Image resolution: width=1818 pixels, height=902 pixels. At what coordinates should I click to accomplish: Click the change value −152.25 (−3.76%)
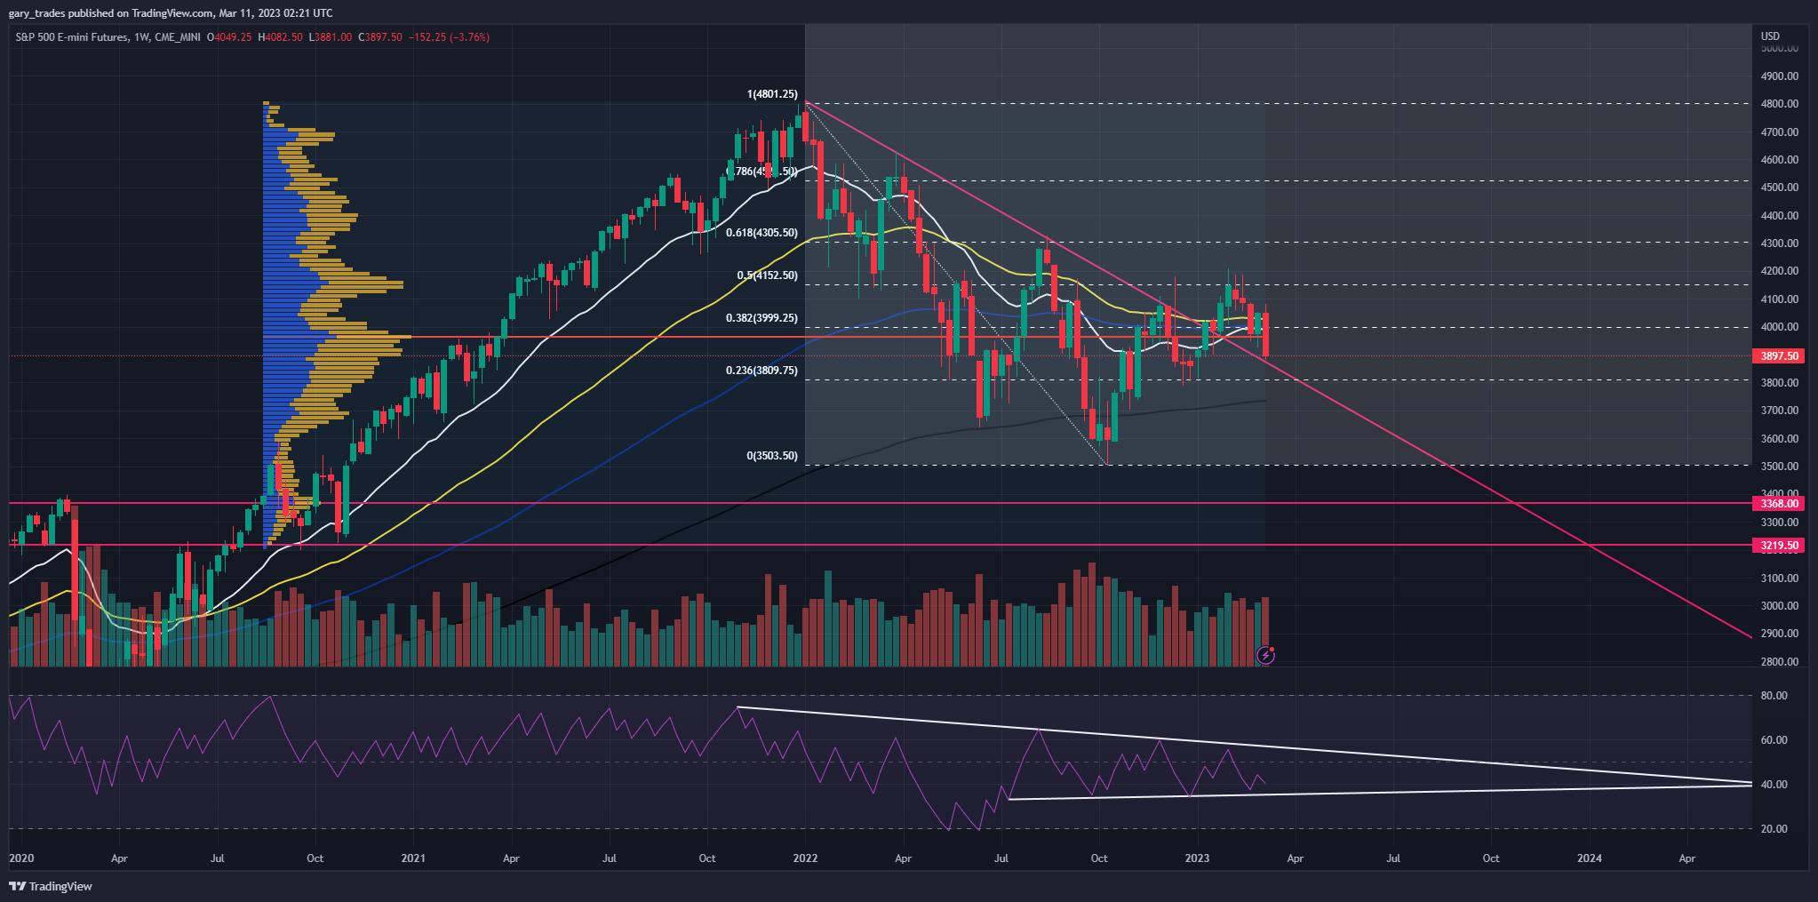449,37
